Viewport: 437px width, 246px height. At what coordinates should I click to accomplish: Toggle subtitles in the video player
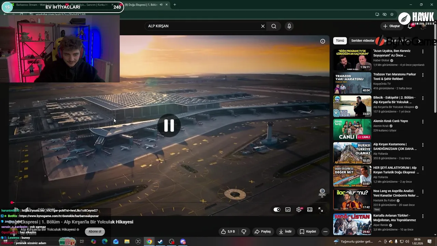click(x=288, y=210)
